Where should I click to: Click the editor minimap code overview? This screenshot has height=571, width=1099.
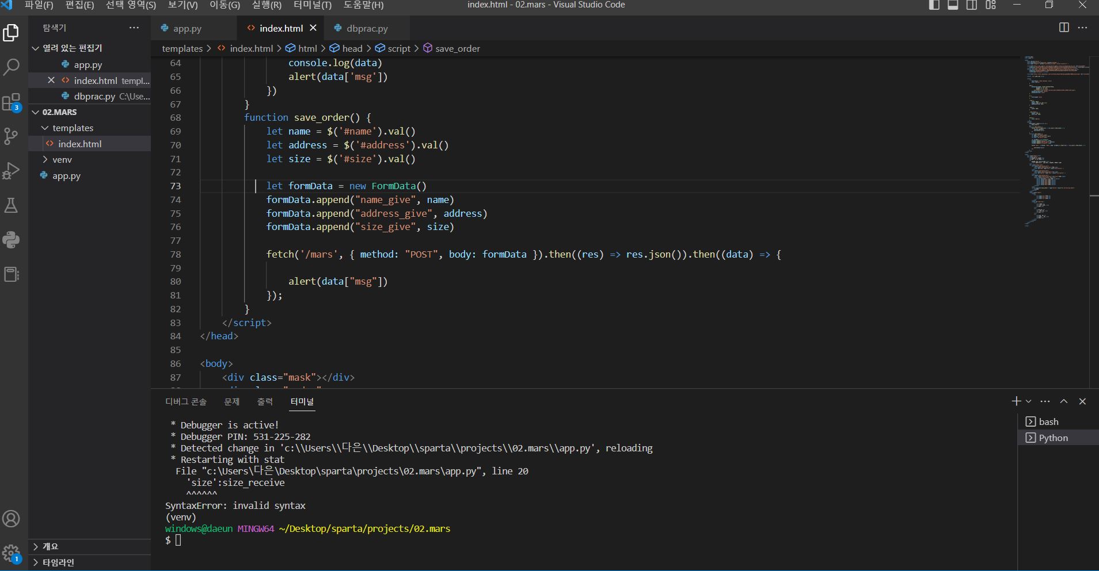(1056, 141)
